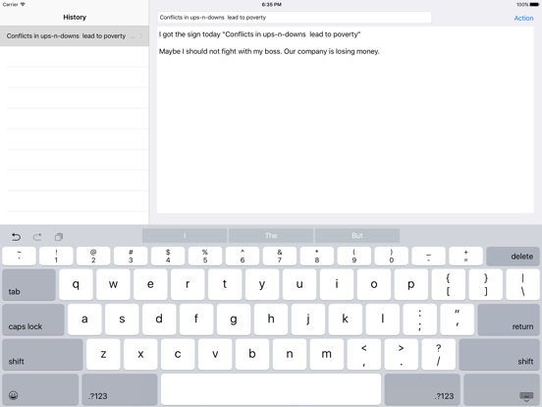Screen dimensions: 542x407
Task: Tap the letter r key
Action: coord(188,284)
